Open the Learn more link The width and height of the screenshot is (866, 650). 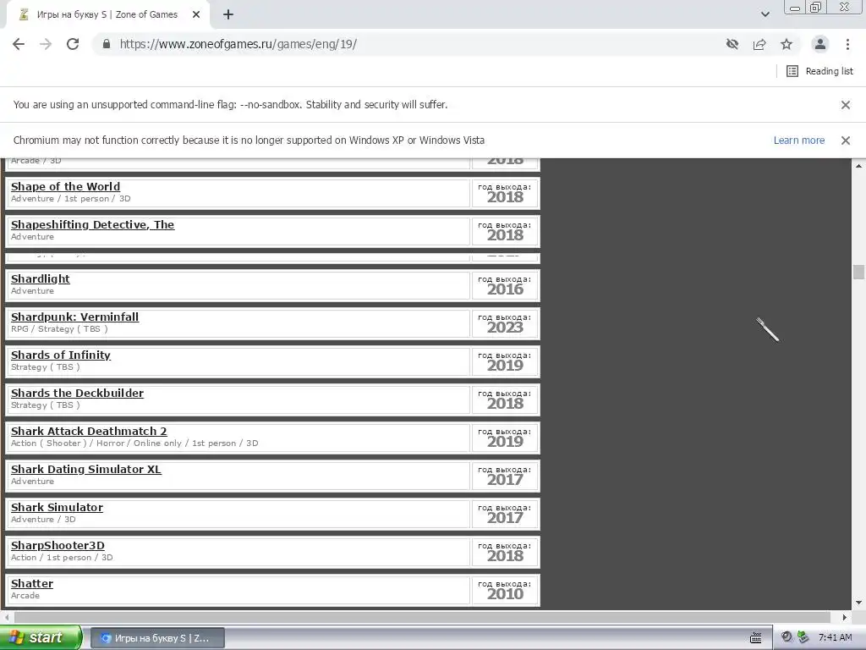(x=798, y=140)
